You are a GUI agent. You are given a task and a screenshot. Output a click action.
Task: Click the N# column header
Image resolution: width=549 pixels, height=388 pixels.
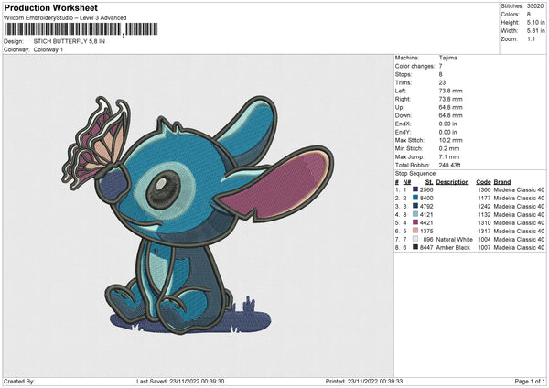click(x=407, y=182)
